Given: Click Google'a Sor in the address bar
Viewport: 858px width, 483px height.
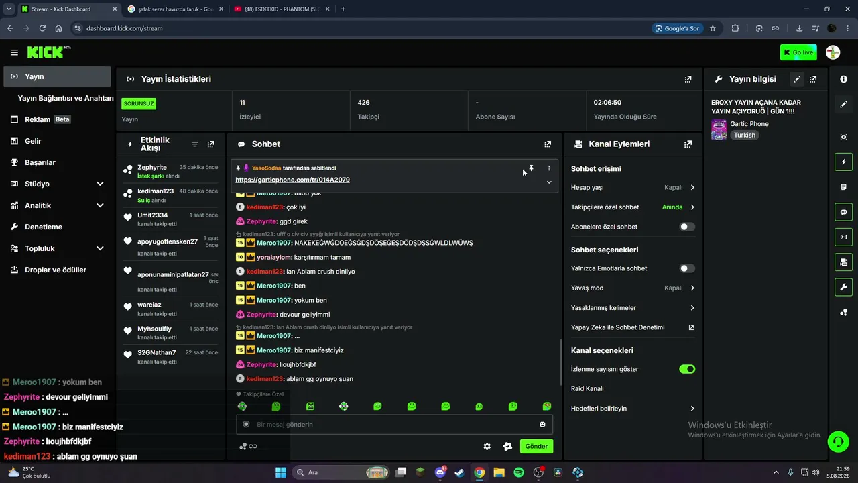Looking at the screenshot, I should click(x=678, y=28).
